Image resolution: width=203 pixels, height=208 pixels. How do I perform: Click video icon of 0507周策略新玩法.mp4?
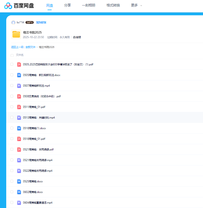[19, 86]
